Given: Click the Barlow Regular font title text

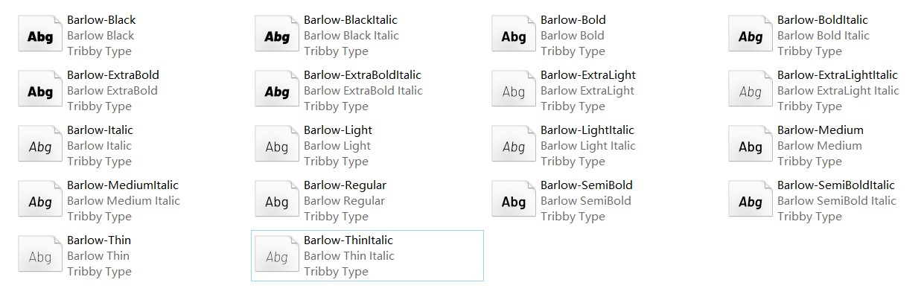Looking at the screenshot, I should pos(344,201).
